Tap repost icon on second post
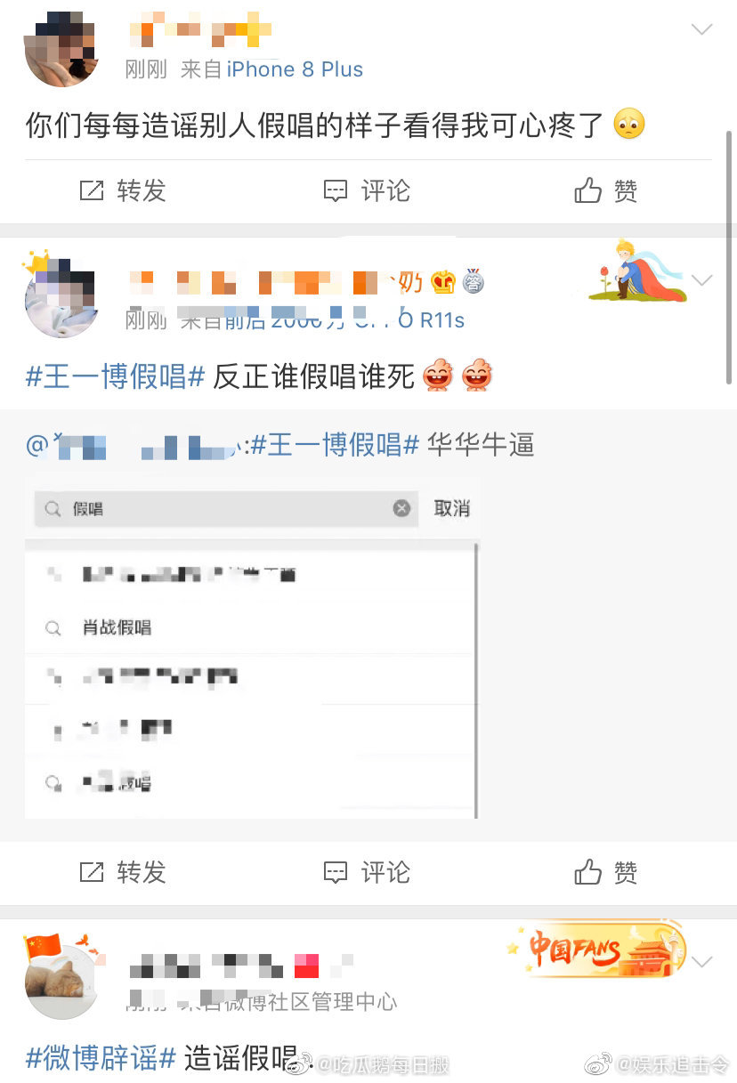Image resolution: width=737 pixels, height=1083 pixels. (92, 872)
